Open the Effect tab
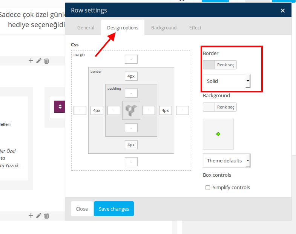Screen dimensions: 296x234 [195, 28]
